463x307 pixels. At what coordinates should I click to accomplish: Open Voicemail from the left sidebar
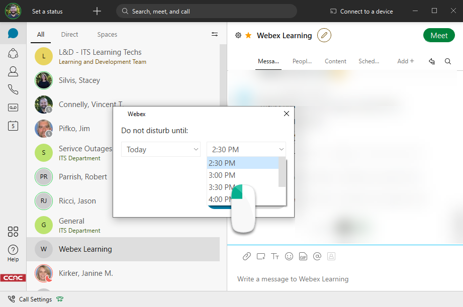coord(13,107)
